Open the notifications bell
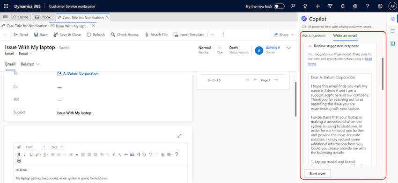 pyautogui.click(x=343, y=7)
